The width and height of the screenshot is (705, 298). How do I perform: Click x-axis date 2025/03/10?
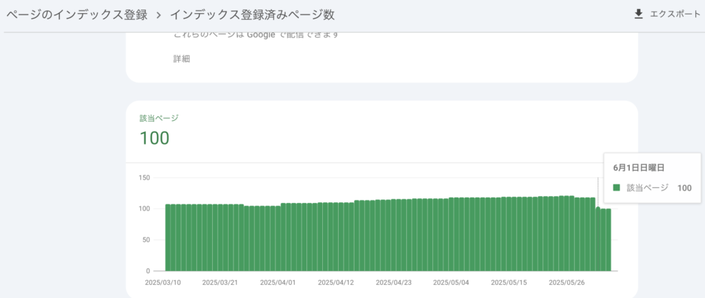tap(164, 283)
